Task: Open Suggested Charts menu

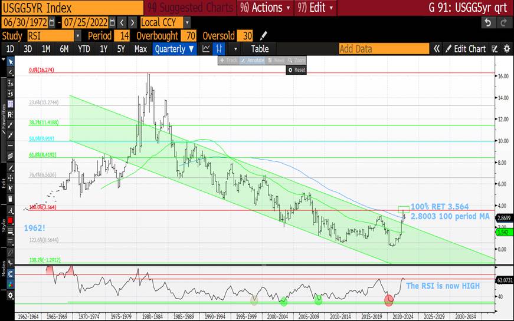Action: point(190,8)
